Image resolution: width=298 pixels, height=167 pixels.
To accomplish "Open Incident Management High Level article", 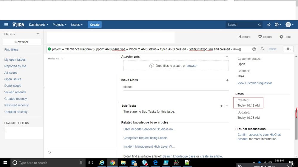I will pos(149,146).
